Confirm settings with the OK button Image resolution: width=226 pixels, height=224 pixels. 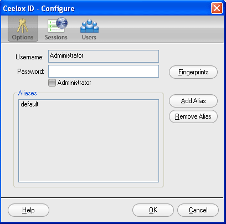click(x=153, y=210)
